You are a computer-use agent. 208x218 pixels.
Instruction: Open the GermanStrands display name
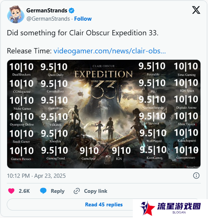[47, 11]
